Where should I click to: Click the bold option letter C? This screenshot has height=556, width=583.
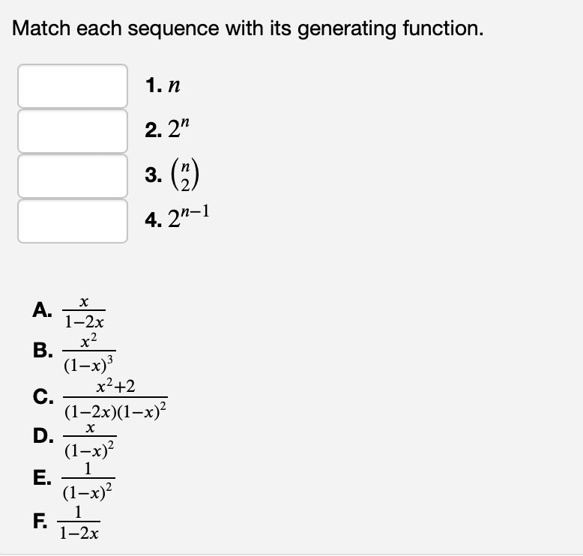(43, 396)
